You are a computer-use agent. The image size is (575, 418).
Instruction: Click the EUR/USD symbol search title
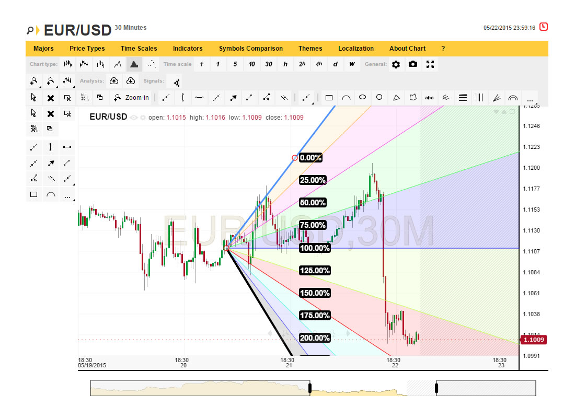(77, 30)
